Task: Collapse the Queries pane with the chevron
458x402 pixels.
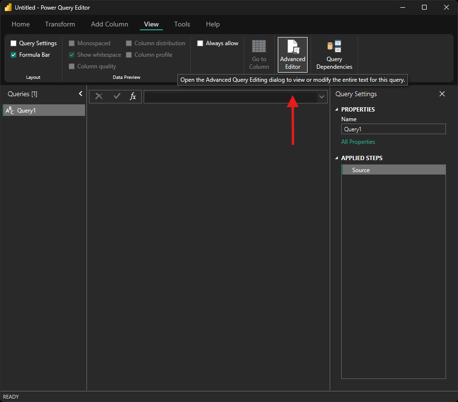Action: pos(80,94)
